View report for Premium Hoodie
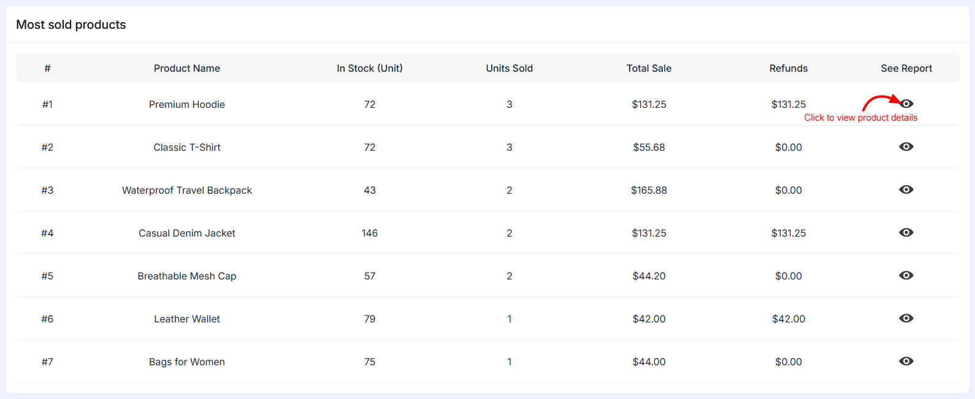 [x=906, y=104]
